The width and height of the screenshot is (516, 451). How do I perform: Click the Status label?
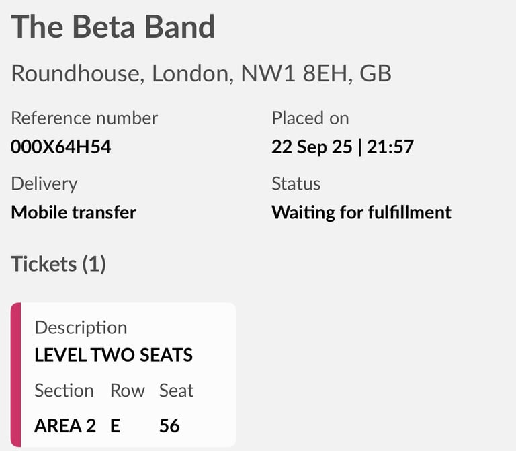pyautogui.click(x=296, y=184)
